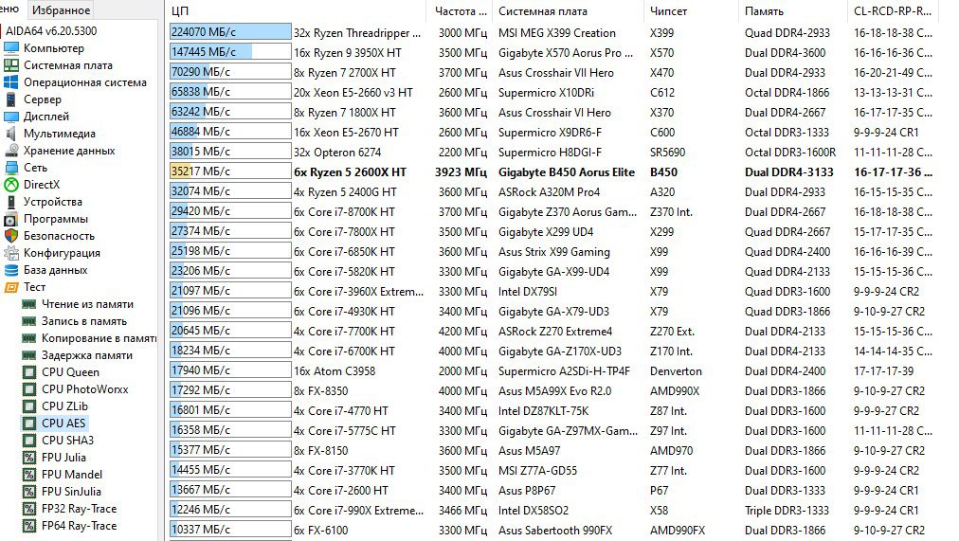
Task: Click the Конфигурация gear icon
Action: coord(11,253)
